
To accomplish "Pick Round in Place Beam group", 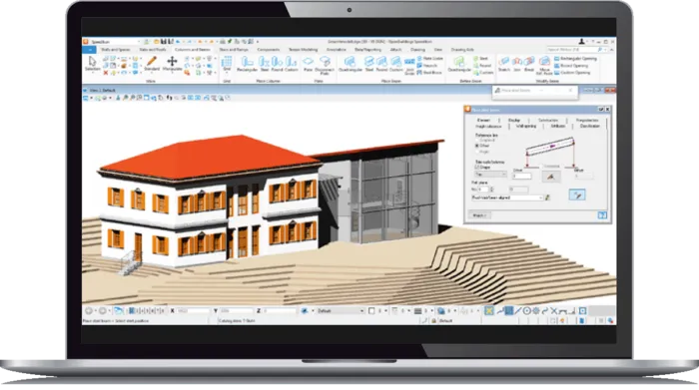I will coord(381,63).
